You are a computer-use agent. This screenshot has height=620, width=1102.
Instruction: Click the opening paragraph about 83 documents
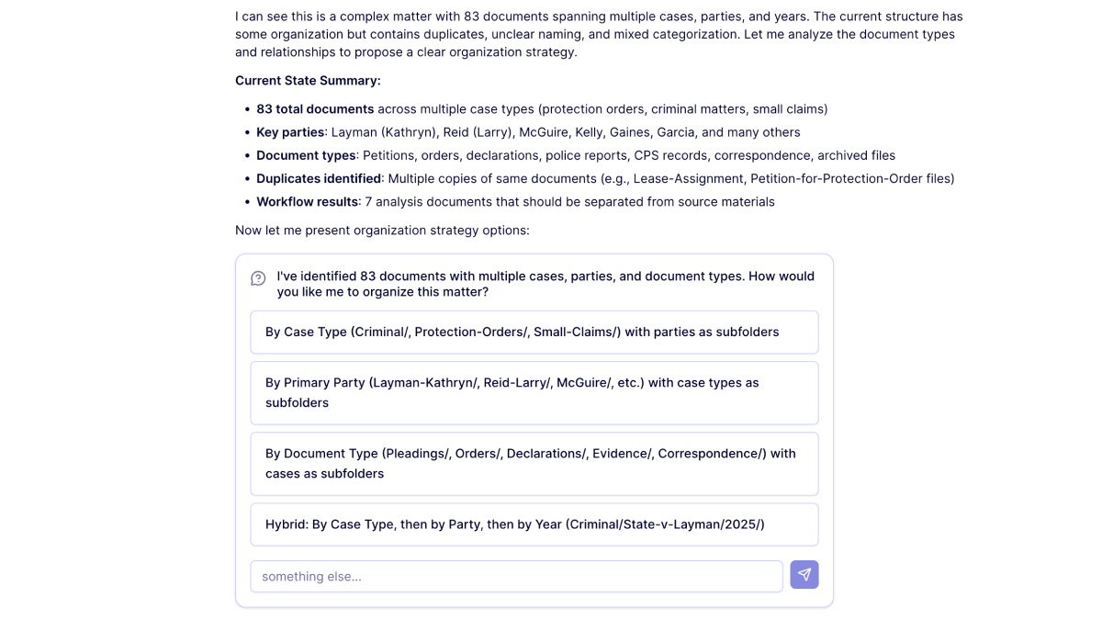[x=599, y=34]
